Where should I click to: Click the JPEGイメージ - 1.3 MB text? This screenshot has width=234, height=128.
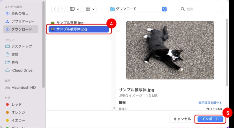(x=138, y=96)
